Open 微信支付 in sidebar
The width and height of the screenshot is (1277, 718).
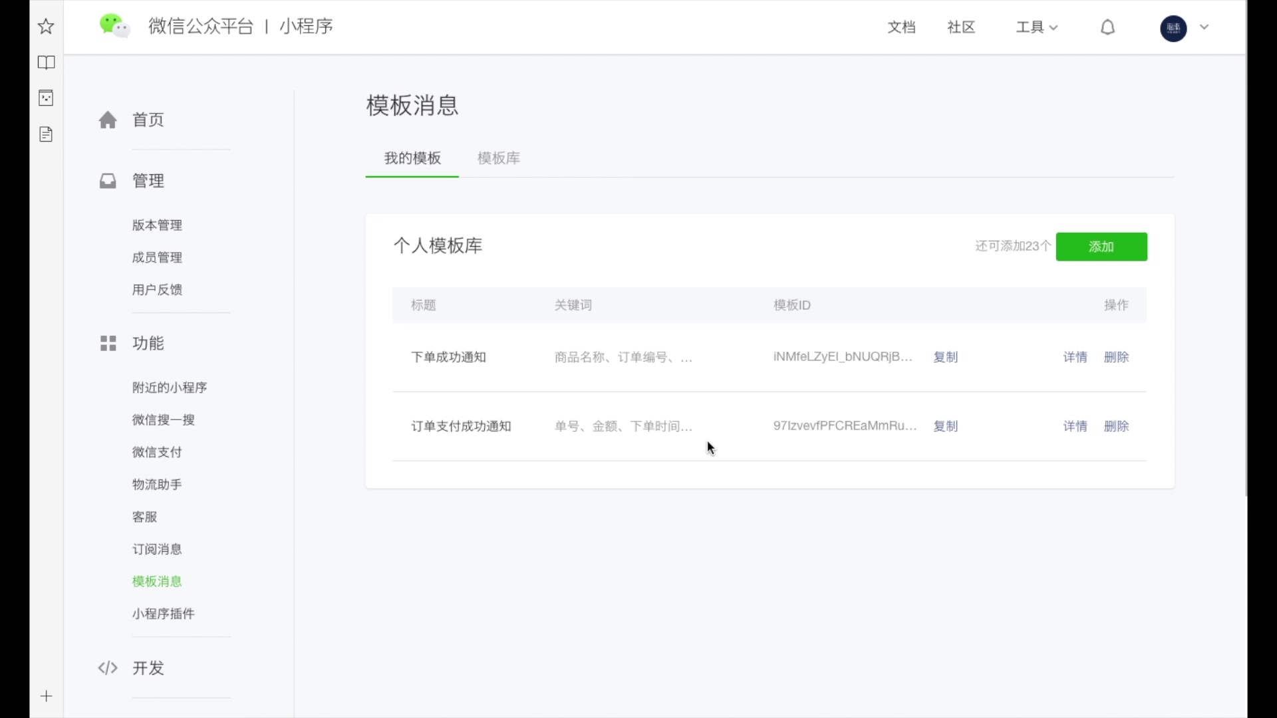click(157, 452)
